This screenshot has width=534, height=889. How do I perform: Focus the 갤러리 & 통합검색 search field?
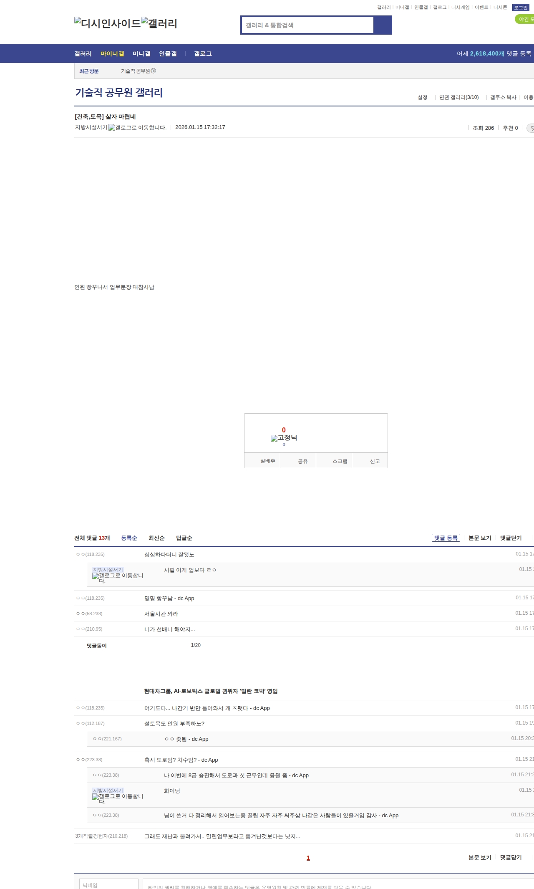coord(307,25)
